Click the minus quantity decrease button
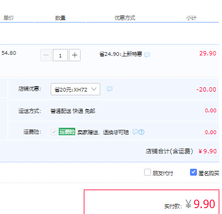Screen dimensions: 222x214 tap(46, 55)
